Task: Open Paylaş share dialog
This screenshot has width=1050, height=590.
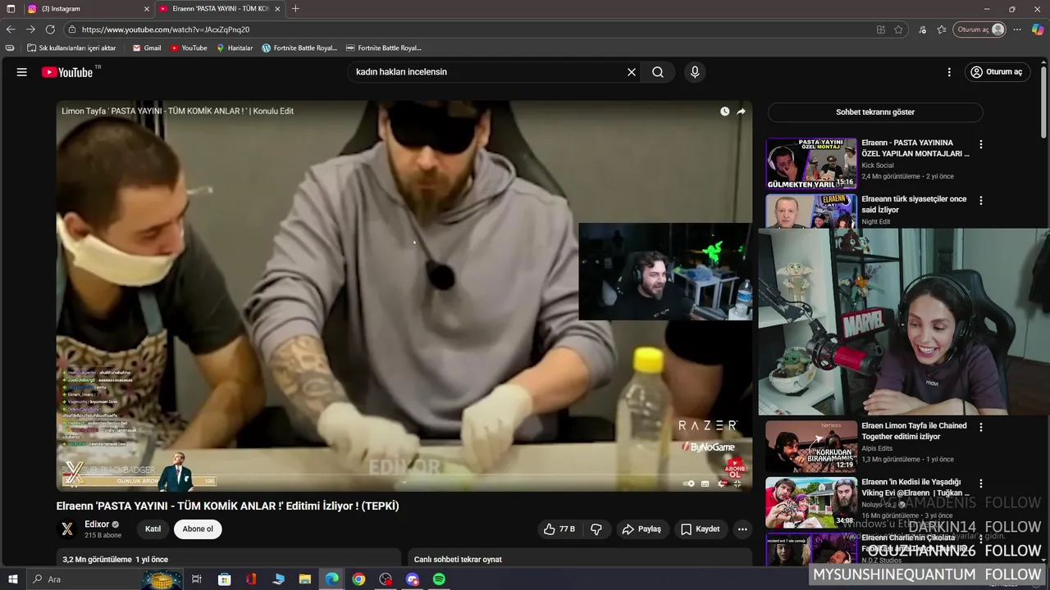Action: (x=641, y=529)
